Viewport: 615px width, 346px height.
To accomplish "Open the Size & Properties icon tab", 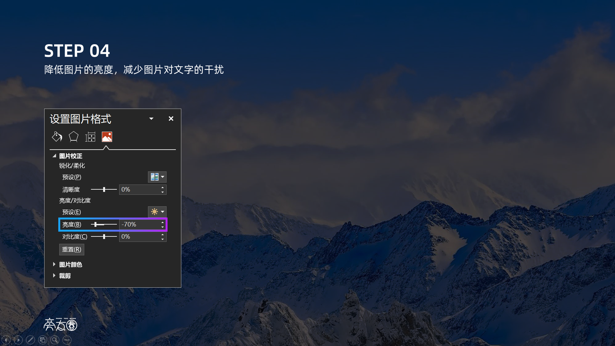I will click(90, 137).
